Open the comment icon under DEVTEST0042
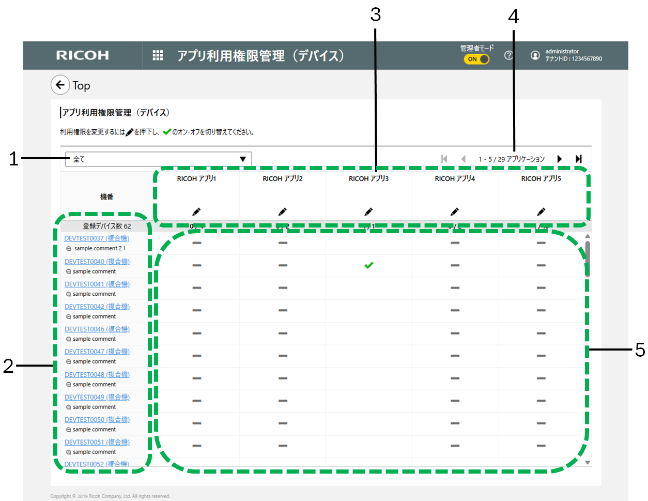This screenshot has width=648, height=501. pos(69,316)
